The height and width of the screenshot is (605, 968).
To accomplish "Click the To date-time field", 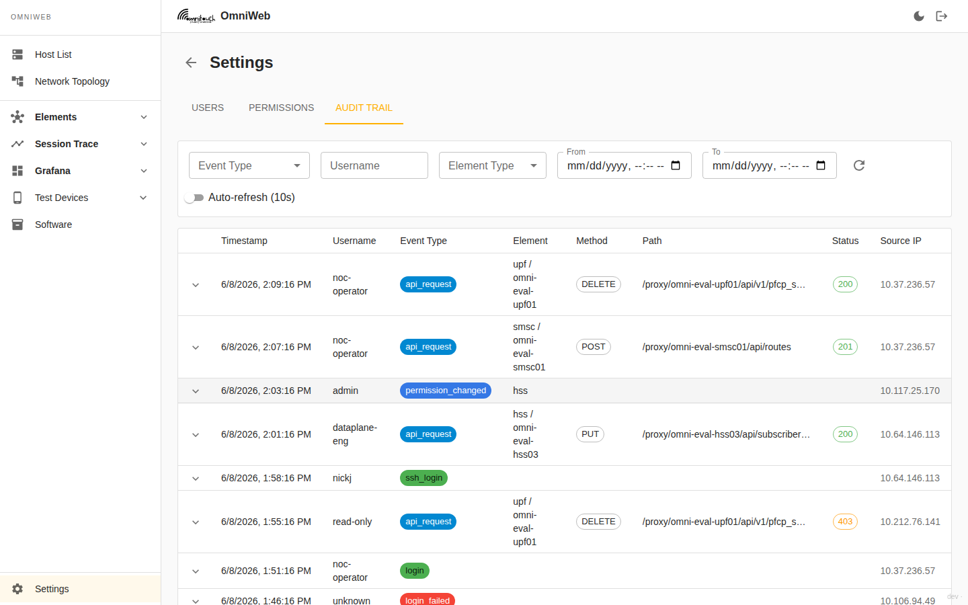I will pos(770,165).
